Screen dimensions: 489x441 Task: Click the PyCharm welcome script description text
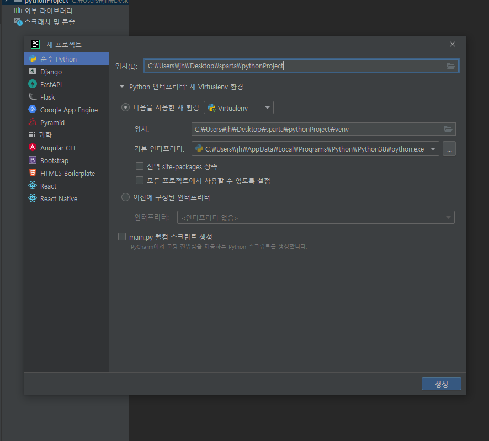[x=219, y=246]
